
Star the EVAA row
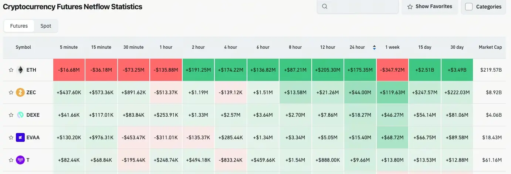point(11,137)
